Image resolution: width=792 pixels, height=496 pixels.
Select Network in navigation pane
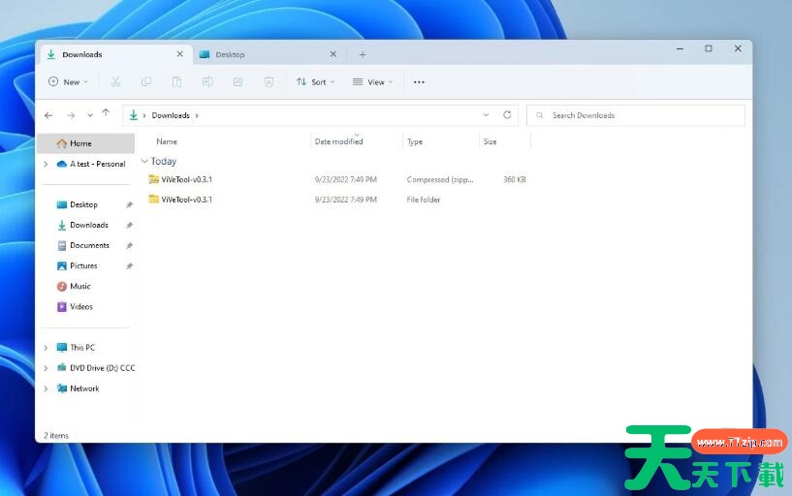coord(86,388)
